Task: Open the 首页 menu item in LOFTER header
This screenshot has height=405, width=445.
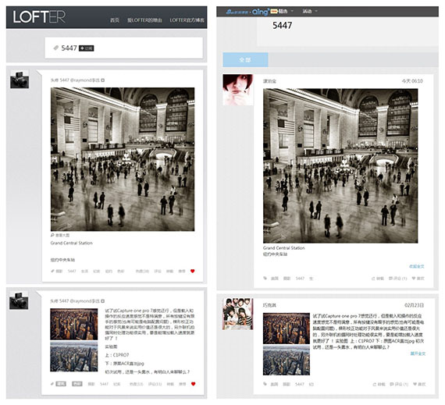Action: (115, 20)
